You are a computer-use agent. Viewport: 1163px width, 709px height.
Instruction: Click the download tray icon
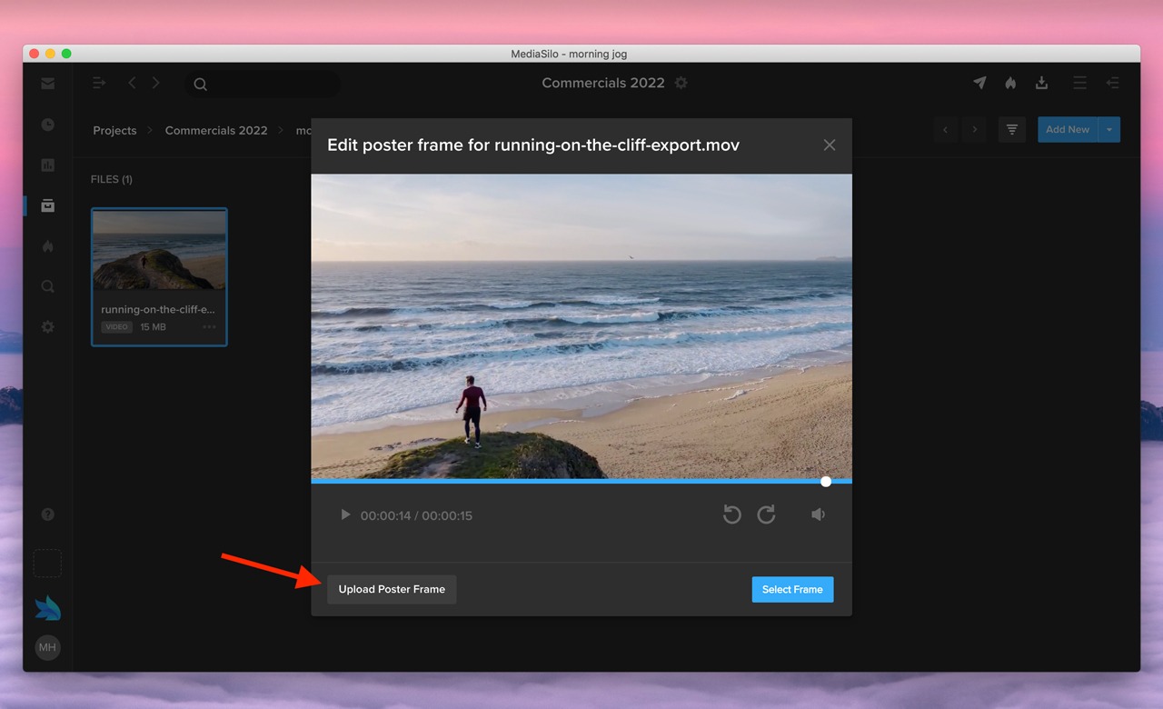pyautogui.click(x=1041, y=83)
